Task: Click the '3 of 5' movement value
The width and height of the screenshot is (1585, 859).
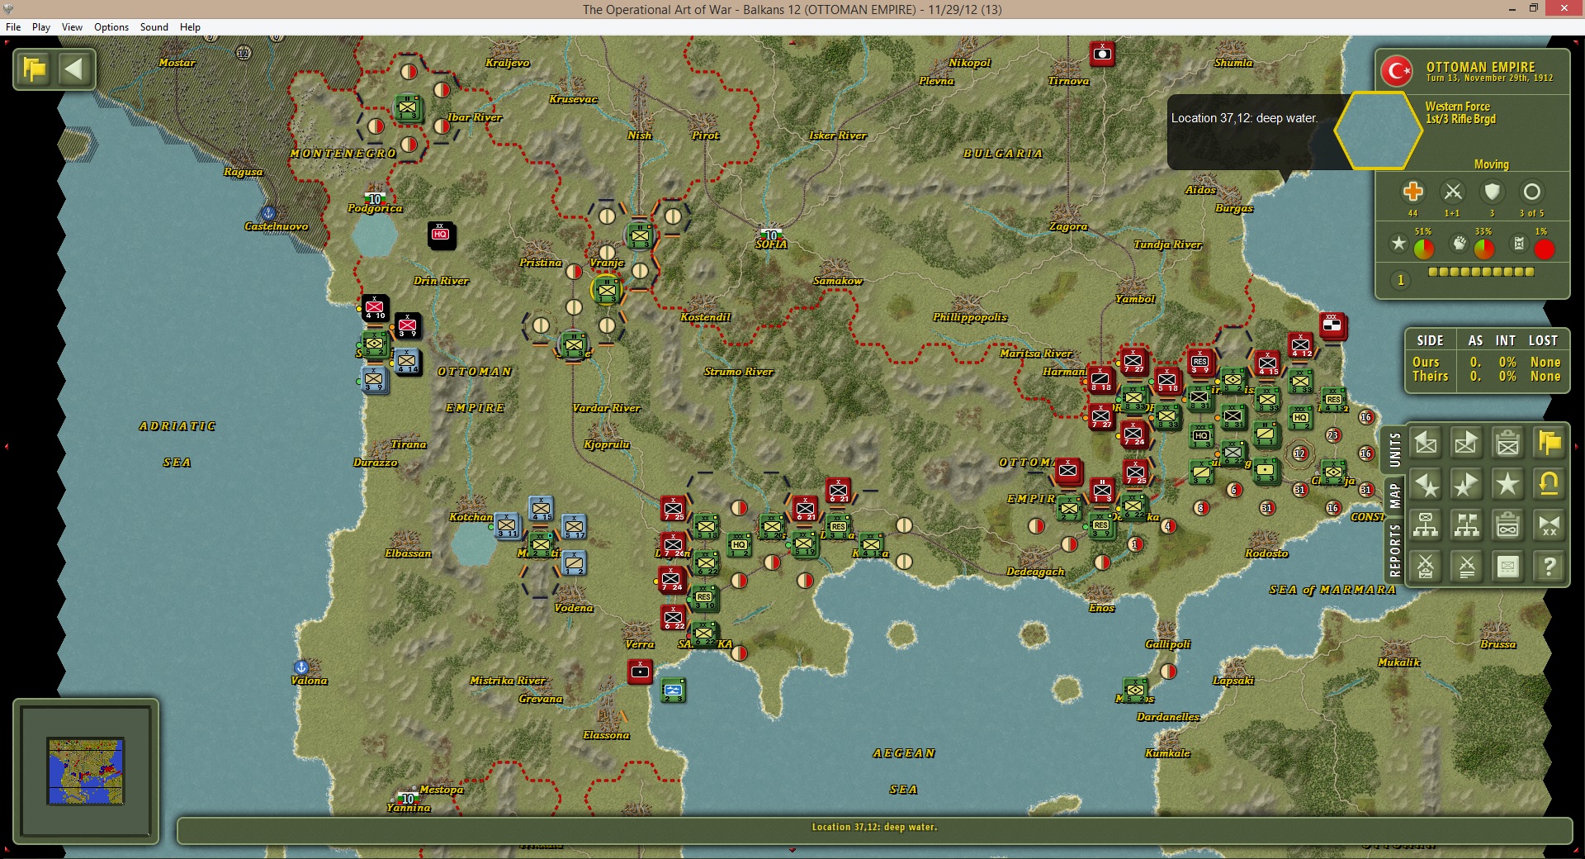Action: coord(1531,214)
